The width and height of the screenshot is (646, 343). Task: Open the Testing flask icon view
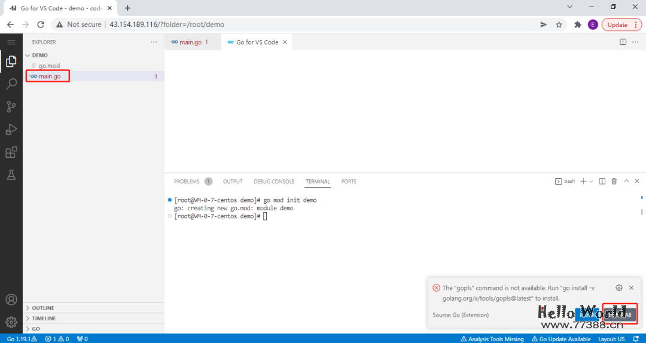pyautogui.click(x=11, y=175)
